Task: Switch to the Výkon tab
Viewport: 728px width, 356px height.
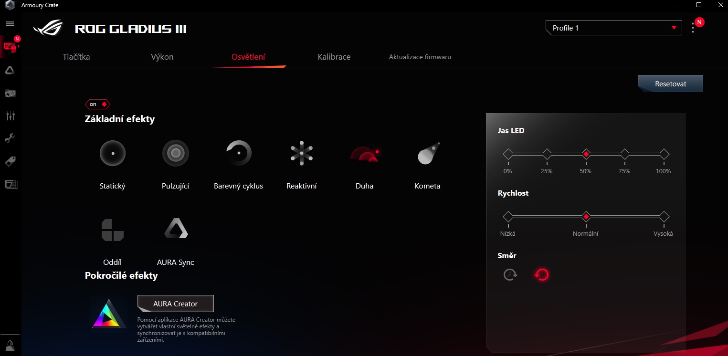Action: tap(162, 57)
